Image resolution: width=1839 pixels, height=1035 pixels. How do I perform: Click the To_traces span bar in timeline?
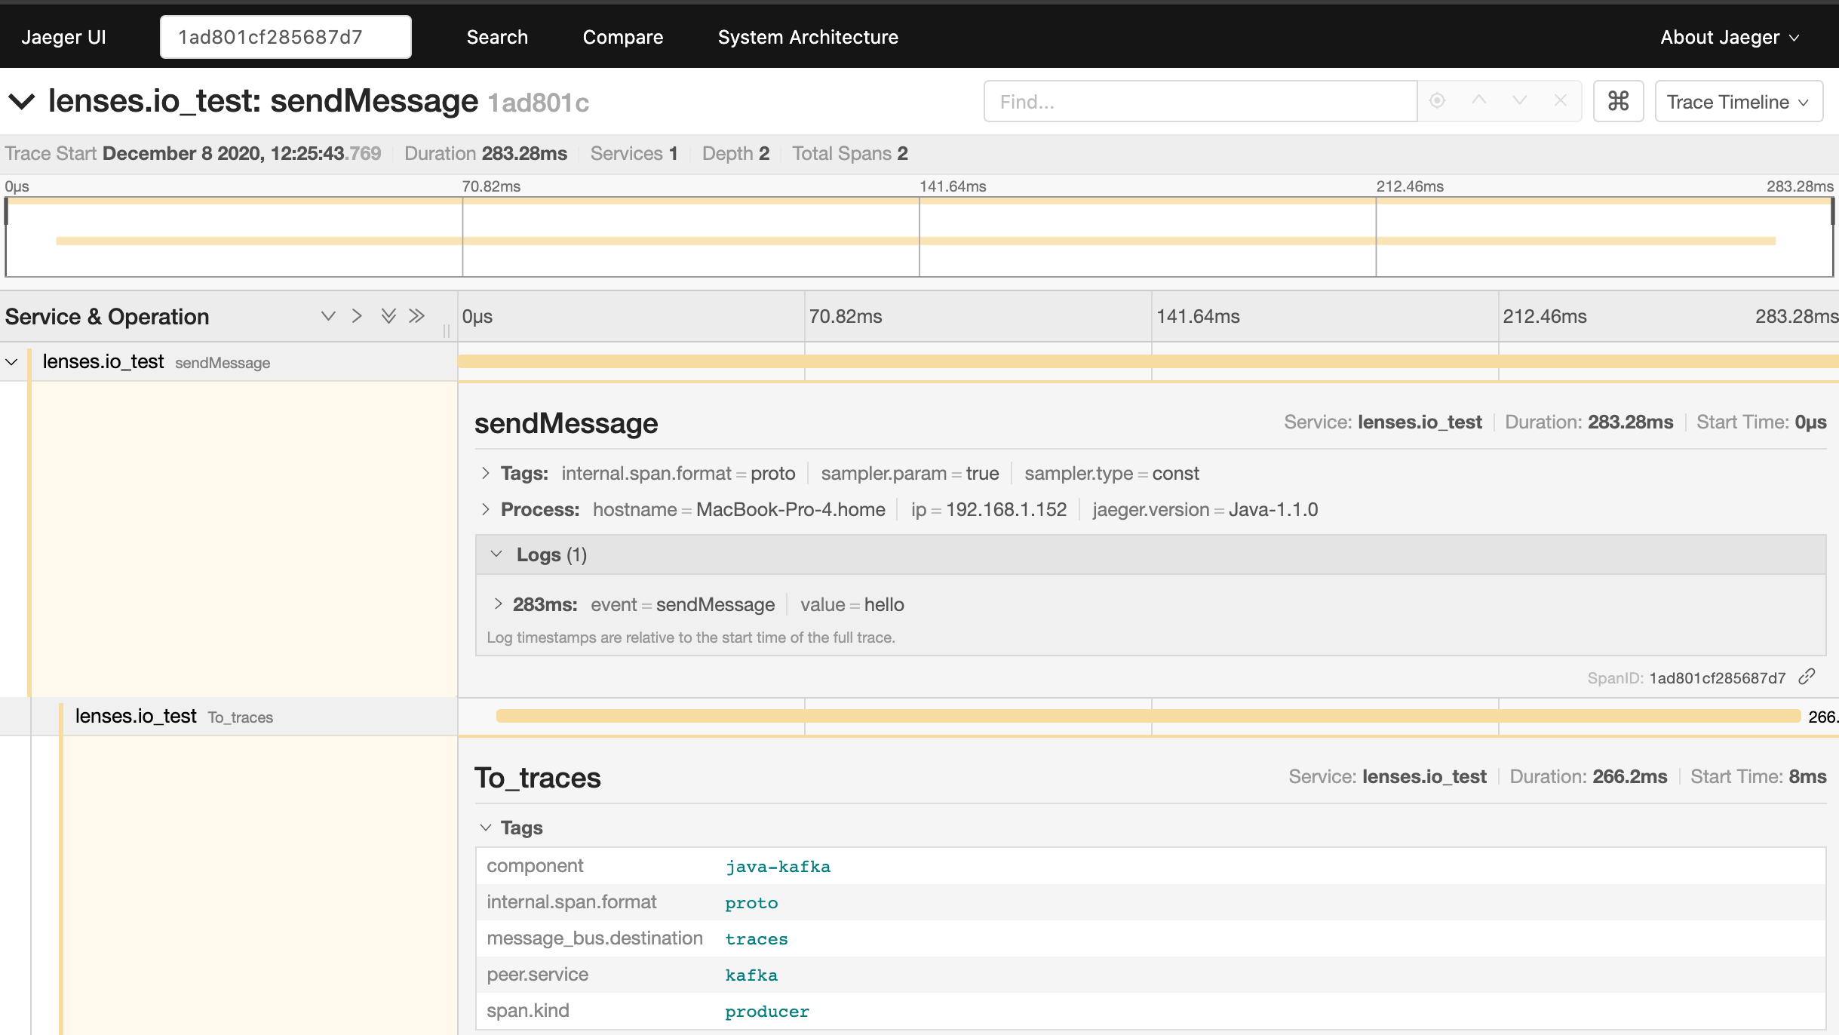[x=1148, y=716]
